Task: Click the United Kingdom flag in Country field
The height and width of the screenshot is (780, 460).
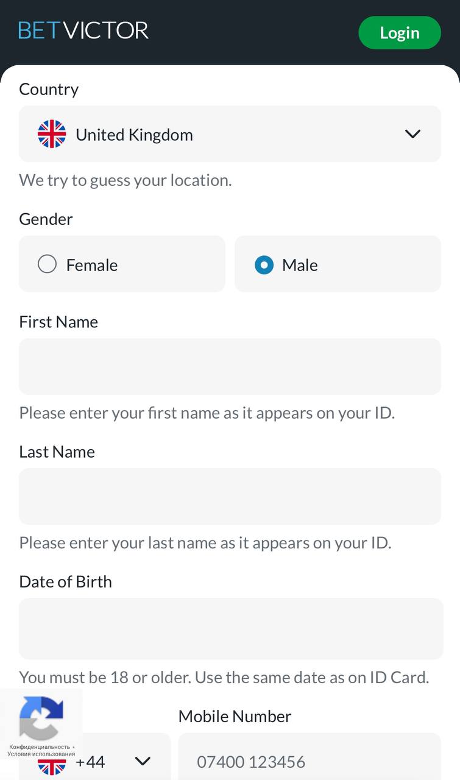Action: click(x=52, y=134)
